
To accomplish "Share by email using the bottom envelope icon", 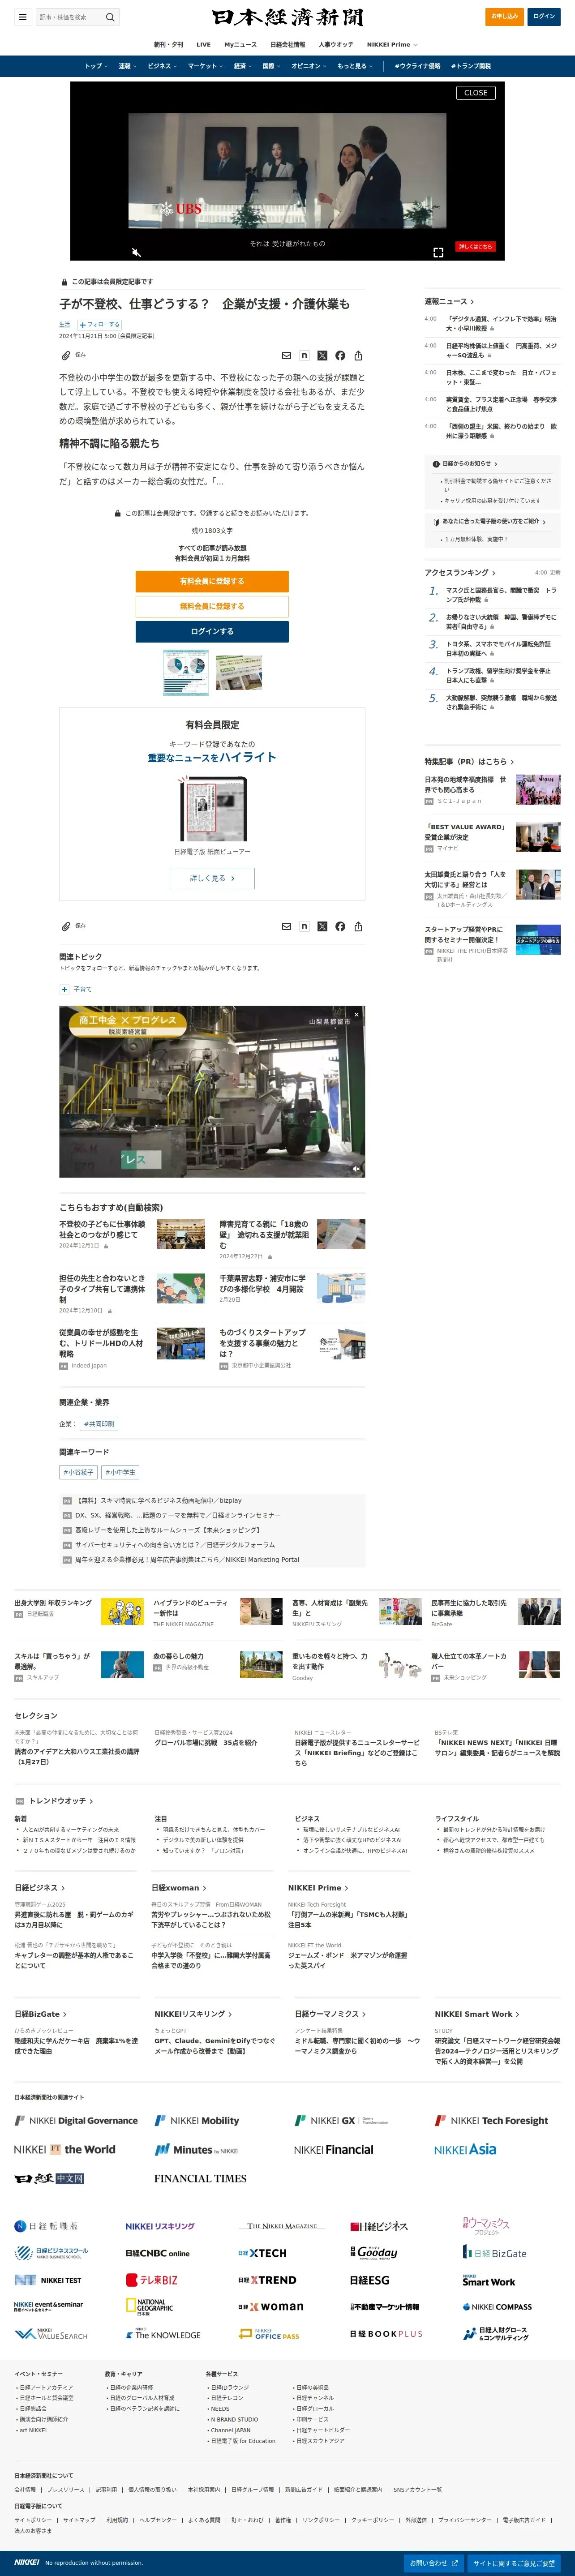I will pyautogui.click(x=287, y=926).
